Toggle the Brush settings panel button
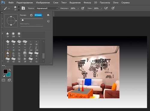This screenshot has height=111, width=150. click(23, 8)
